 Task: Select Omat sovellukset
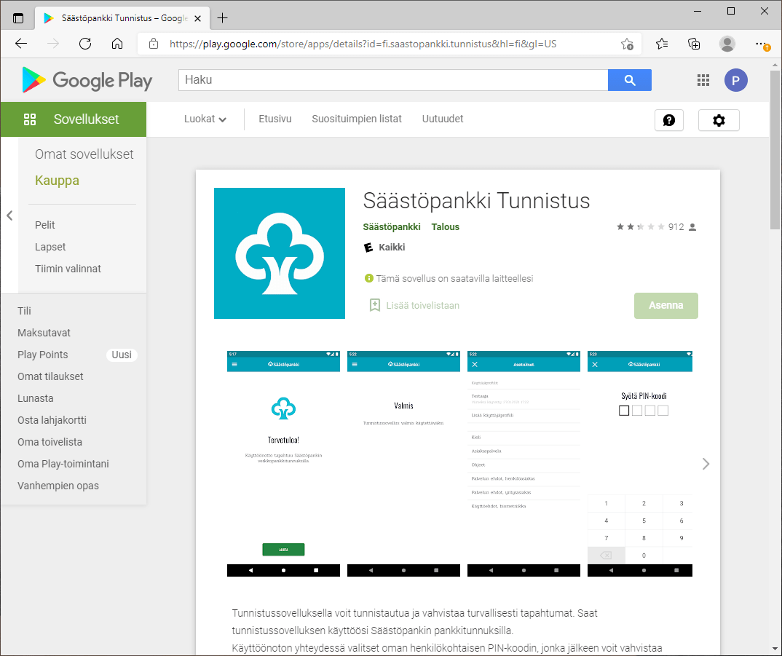[84, 154]
